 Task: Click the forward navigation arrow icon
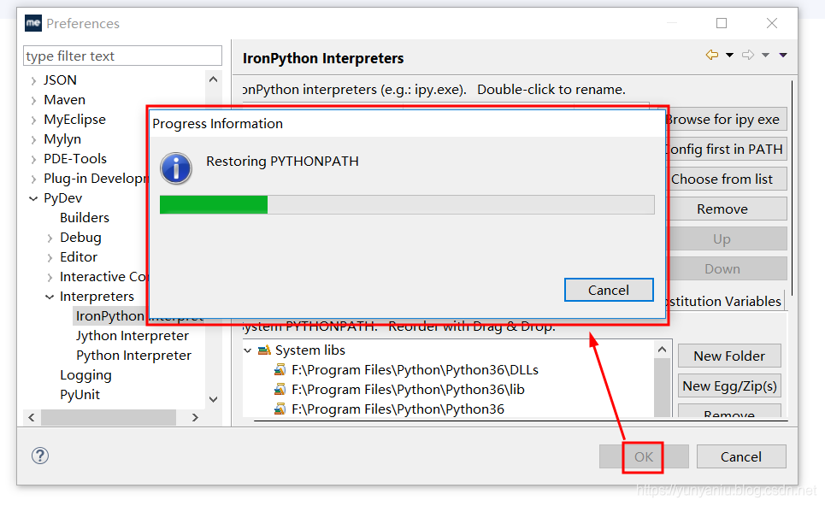748,56
